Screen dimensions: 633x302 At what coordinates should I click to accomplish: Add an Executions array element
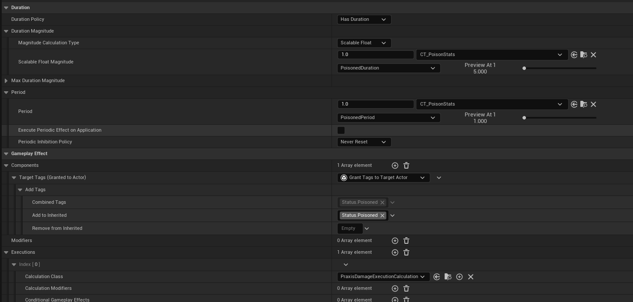point(395,252)
